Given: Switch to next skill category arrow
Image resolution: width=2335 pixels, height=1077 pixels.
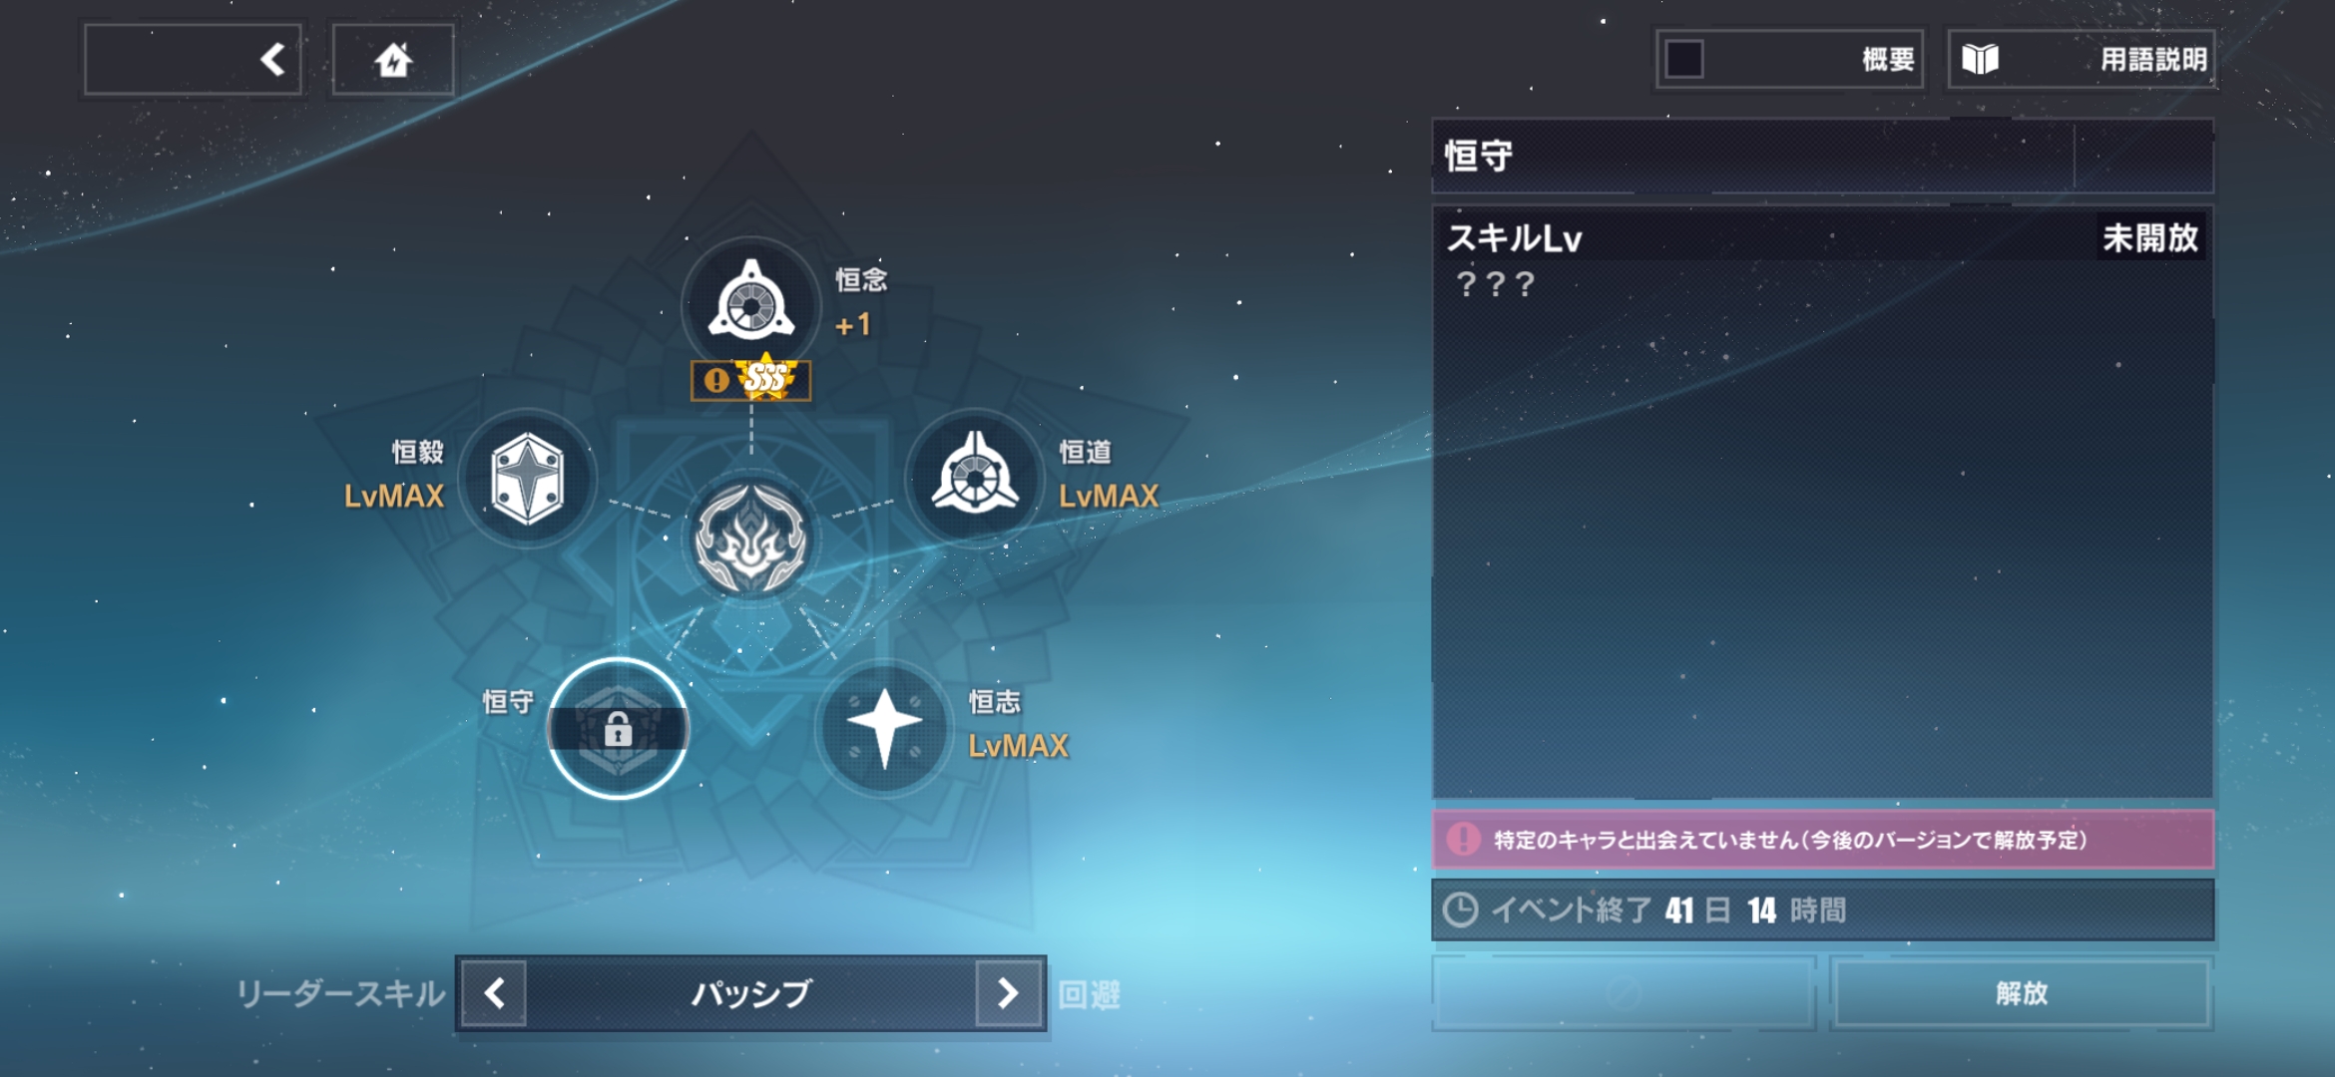Looking at the screenshot, I should [x=1008, y=992].
